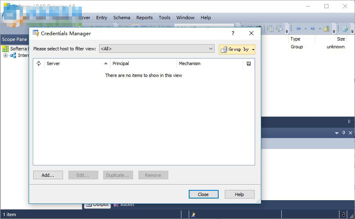The height and width of the screenshot is (219, 355).
Task: Open the Schema menu
Action: pyautogui.click(x=122, y=18)
